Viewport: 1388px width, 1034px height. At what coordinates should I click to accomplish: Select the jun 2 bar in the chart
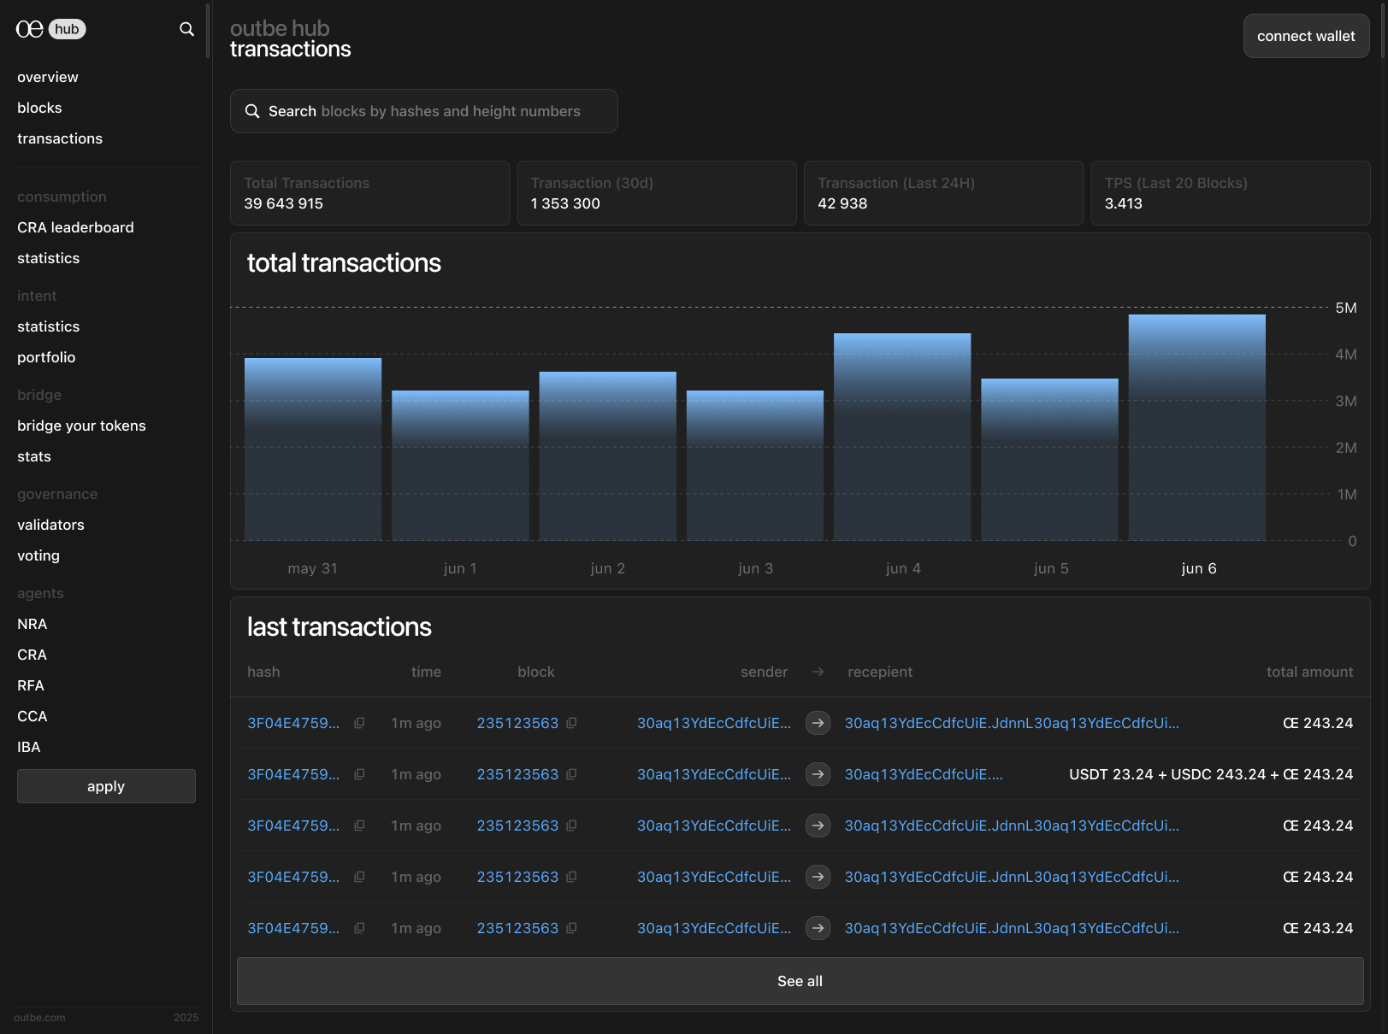pos(608,456)
